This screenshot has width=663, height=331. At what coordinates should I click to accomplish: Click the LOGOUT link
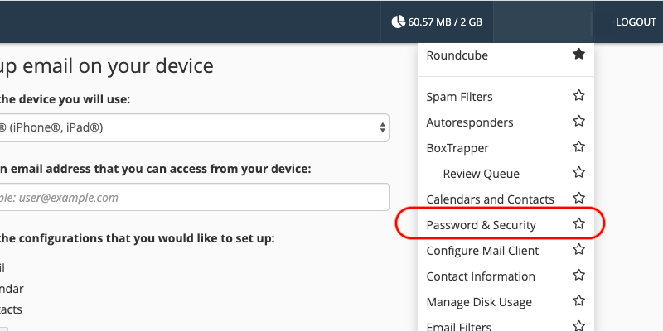point(636,22)
